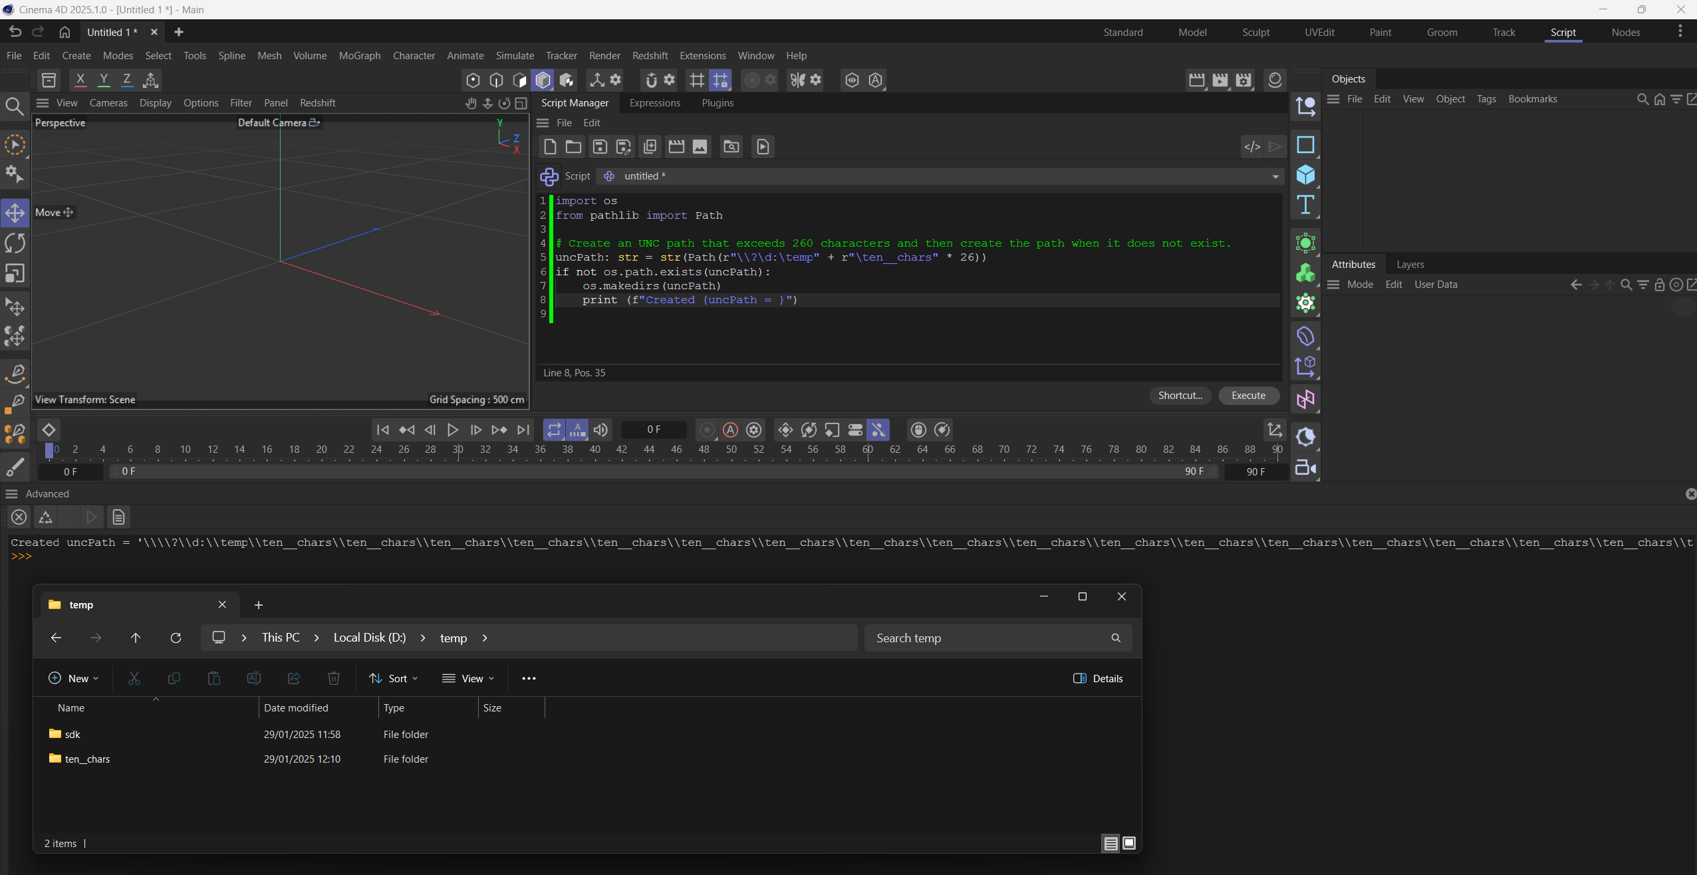Screen dimensions: 1697x875
Task: Open the MoGraph menu
Action: click(359, 56)
